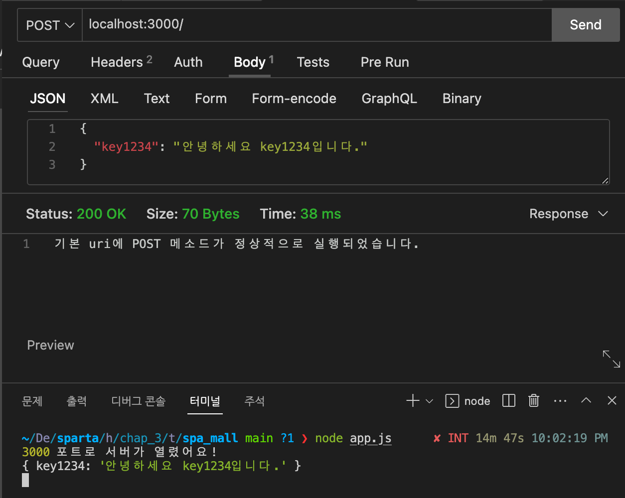Open terminal more actions menu
This screenshot has height=498, width=625.
[560, 401]
